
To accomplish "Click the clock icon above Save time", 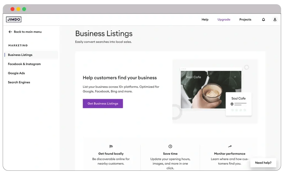I will coord(170,146).
